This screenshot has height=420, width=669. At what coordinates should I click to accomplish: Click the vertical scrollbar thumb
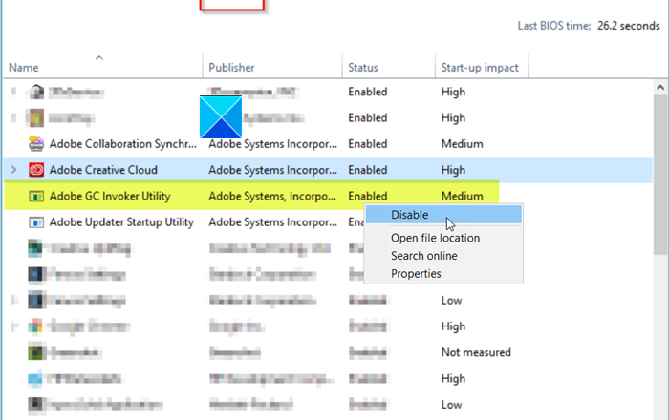(660, 175)
